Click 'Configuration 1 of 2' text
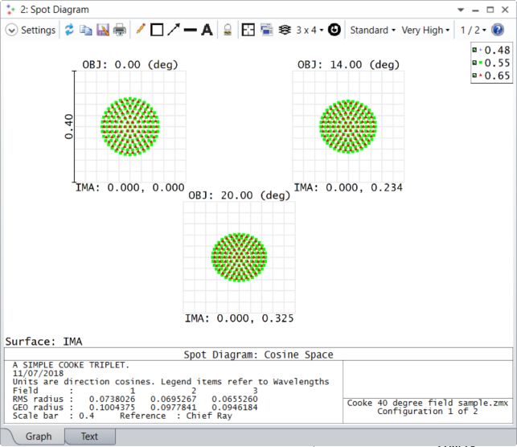The height and width of the screenshot is (447, 517). pyautogui.click(x=428, y=412)
